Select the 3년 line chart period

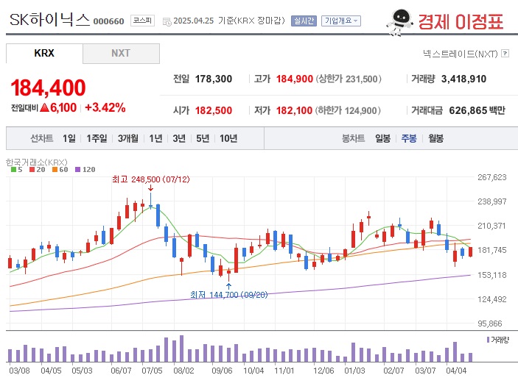click(179, 138)
